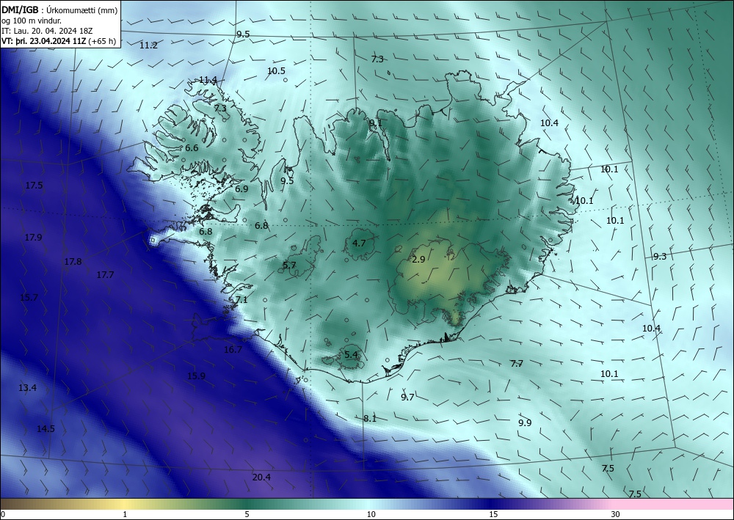Click the '15' tick on the color scale
Image resolution: width=734 pixels, height=520 pixels.
click(x=493, y=515)
